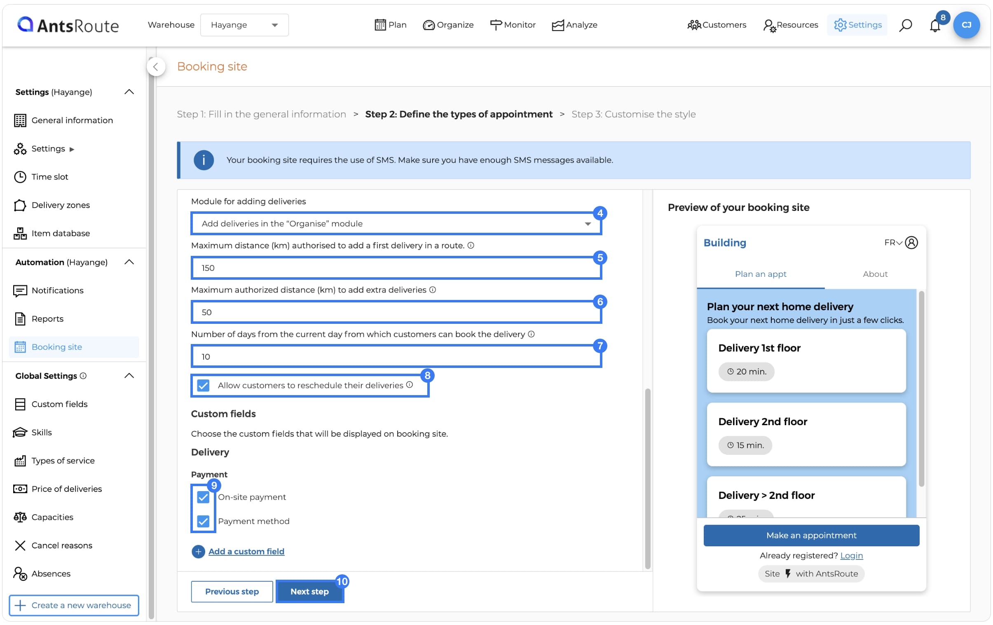
Task: Collapse the Automation (Hayange) section
Action: pyautogui.click(x=129, y=262)
